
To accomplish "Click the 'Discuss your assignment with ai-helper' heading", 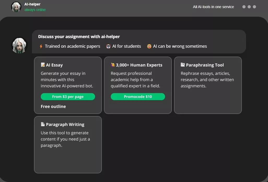I will coord(79,37).
